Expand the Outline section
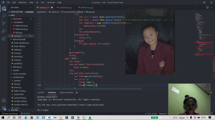 tap(21, 110)
